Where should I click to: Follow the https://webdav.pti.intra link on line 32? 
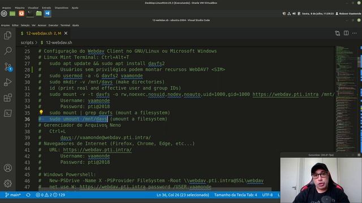285,94
